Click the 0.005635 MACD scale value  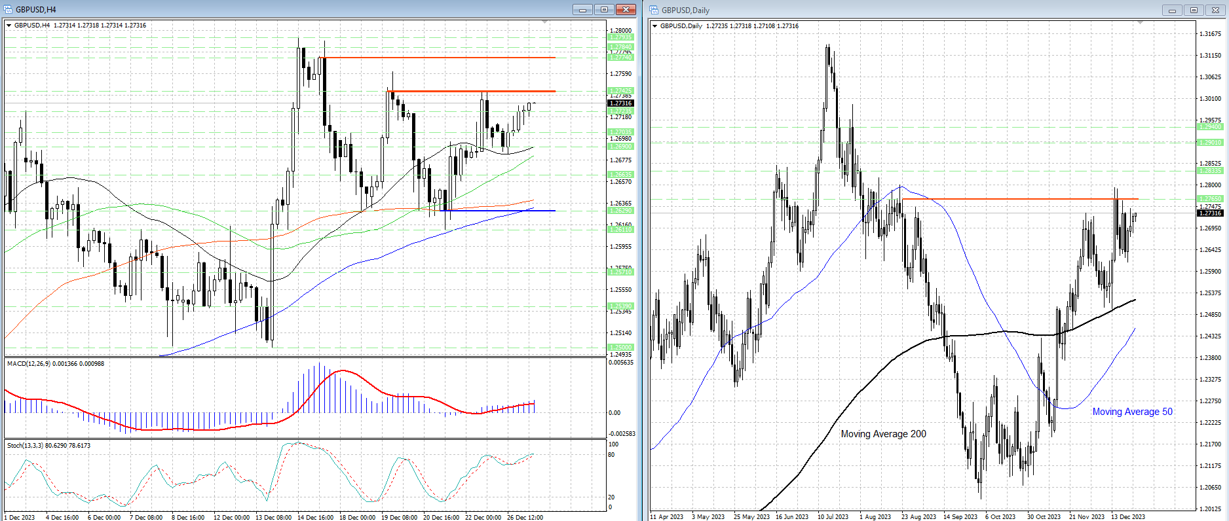click(621, 362)
